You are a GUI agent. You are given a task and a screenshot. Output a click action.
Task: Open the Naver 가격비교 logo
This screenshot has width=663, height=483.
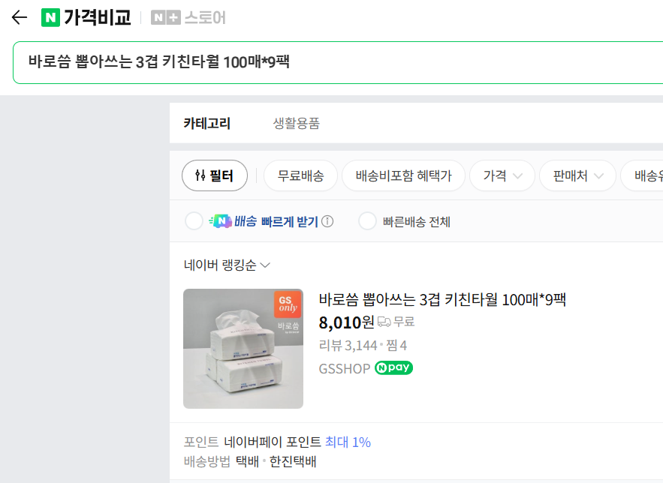[86, 17]
